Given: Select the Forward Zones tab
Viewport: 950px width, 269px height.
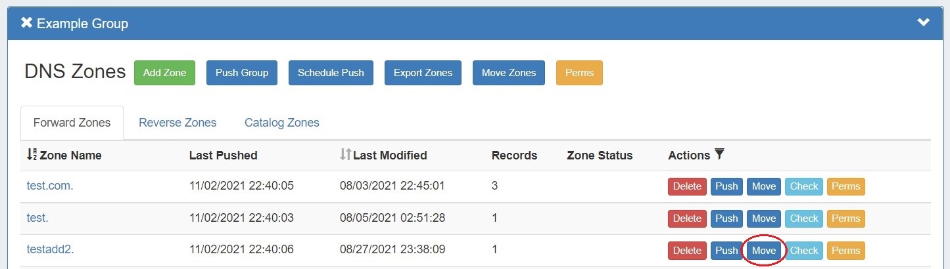Looking at the screenshot, I should tap(72, 123).
